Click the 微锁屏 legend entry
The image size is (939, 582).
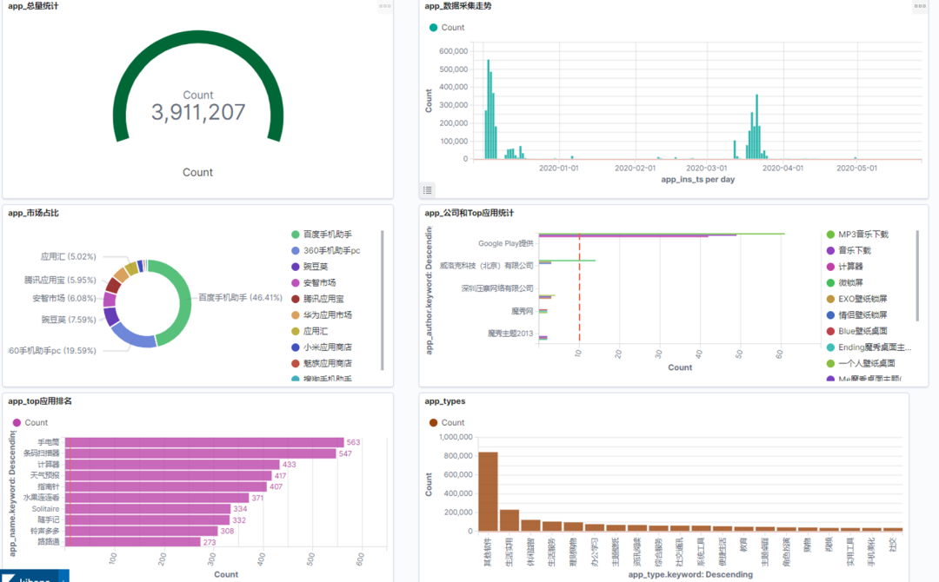(845, 283)
